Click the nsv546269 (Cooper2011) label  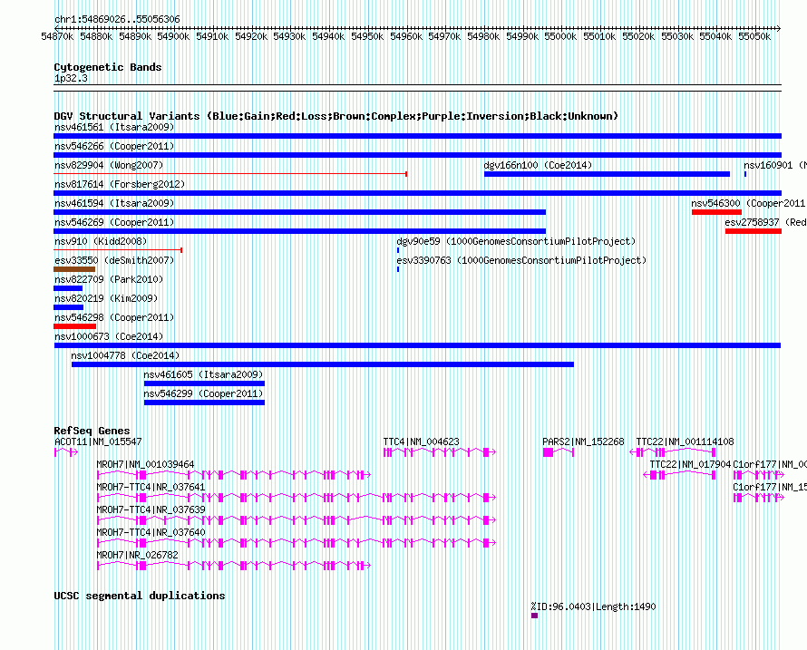click(114, 222)
